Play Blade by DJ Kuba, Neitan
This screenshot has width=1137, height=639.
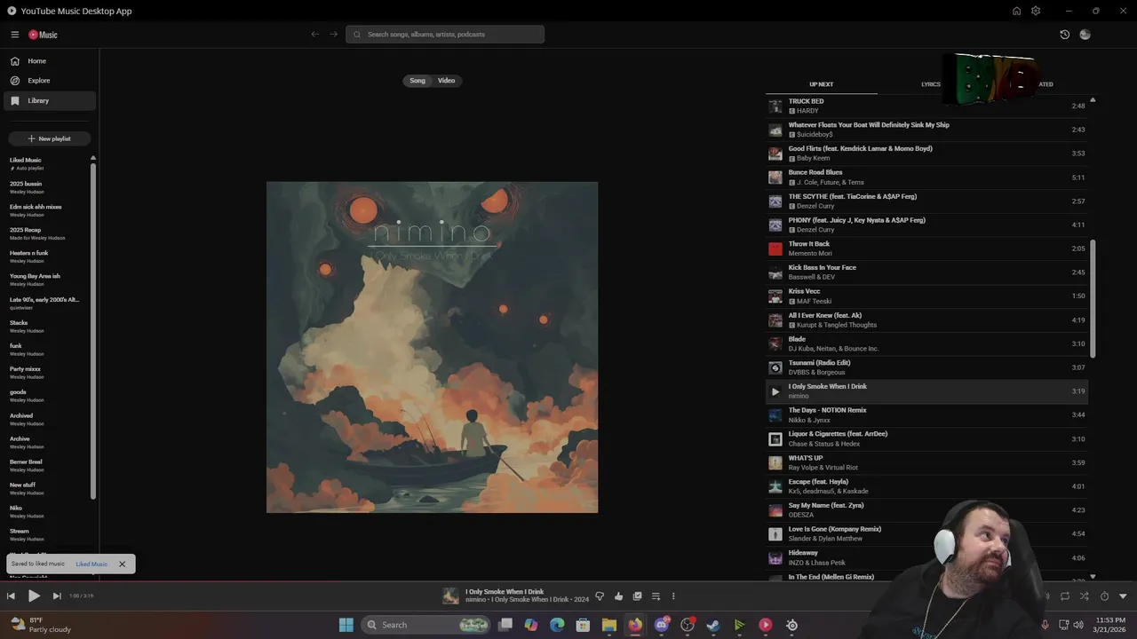926,343
